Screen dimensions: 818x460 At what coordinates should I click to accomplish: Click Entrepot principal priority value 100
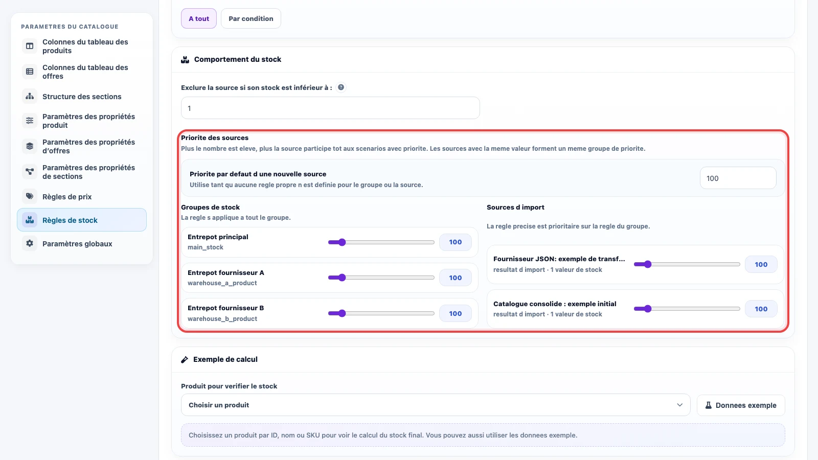pyautogui.click(x=456, y=242)
